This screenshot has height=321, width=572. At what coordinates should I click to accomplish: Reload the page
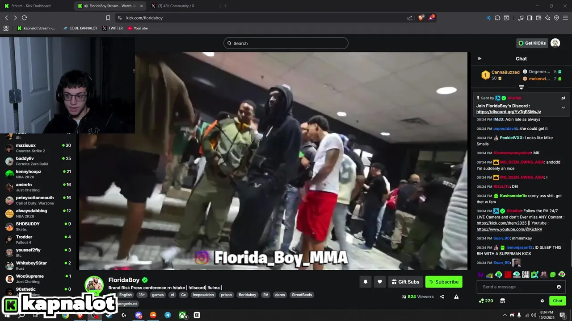point(24,18)
